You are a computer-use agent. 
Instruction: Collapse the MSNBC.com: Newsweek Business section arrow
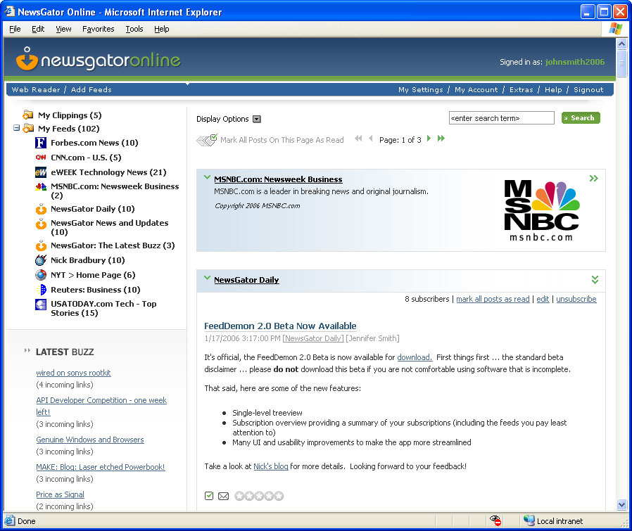(x=207, y=177)
